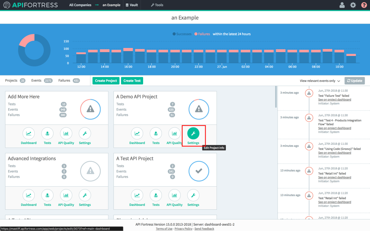Toggle Successes series in chart legend

(182, 34)
